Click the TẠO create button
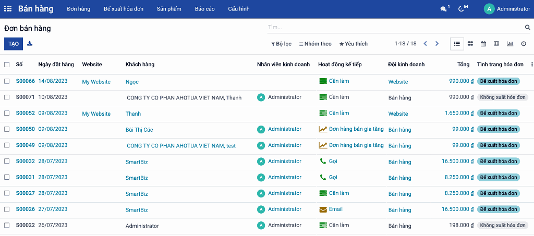The height and width of the screenshot is (236, 534). point(14,44)
